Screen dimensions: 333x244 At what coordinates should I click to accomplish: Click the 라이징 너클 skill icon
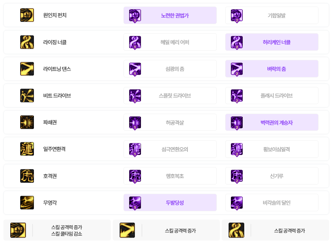27,42
